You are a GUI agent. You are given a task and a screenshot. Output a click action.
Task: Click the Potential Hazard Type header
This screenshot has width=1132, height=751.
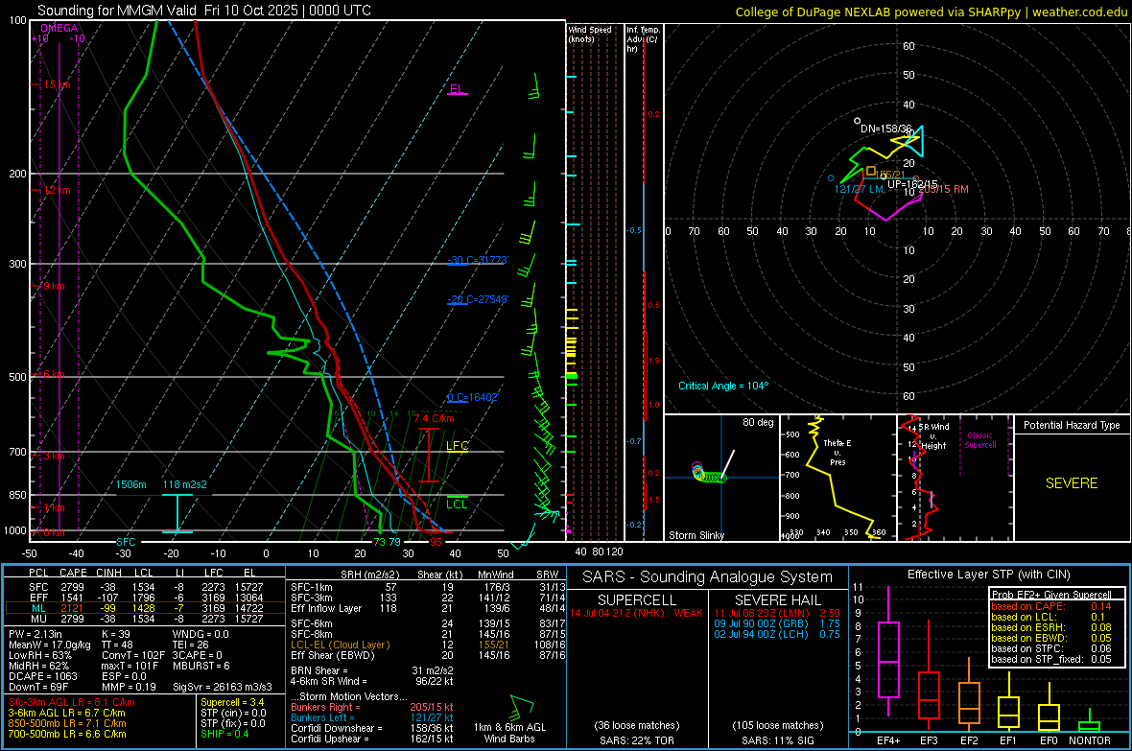(1072, 425)
